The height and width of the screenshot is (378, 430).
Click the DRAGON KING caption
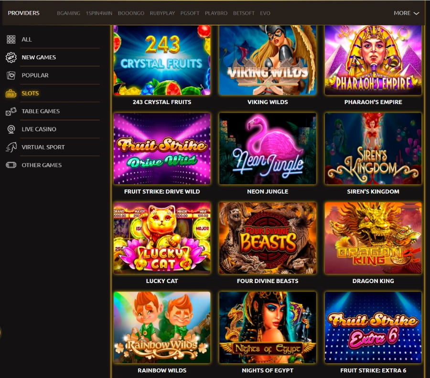pos(373,281)
